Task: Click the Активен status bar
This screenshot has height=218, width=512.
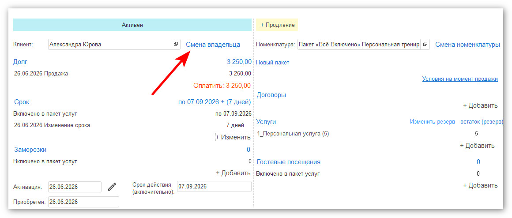Action: point(132,25)
